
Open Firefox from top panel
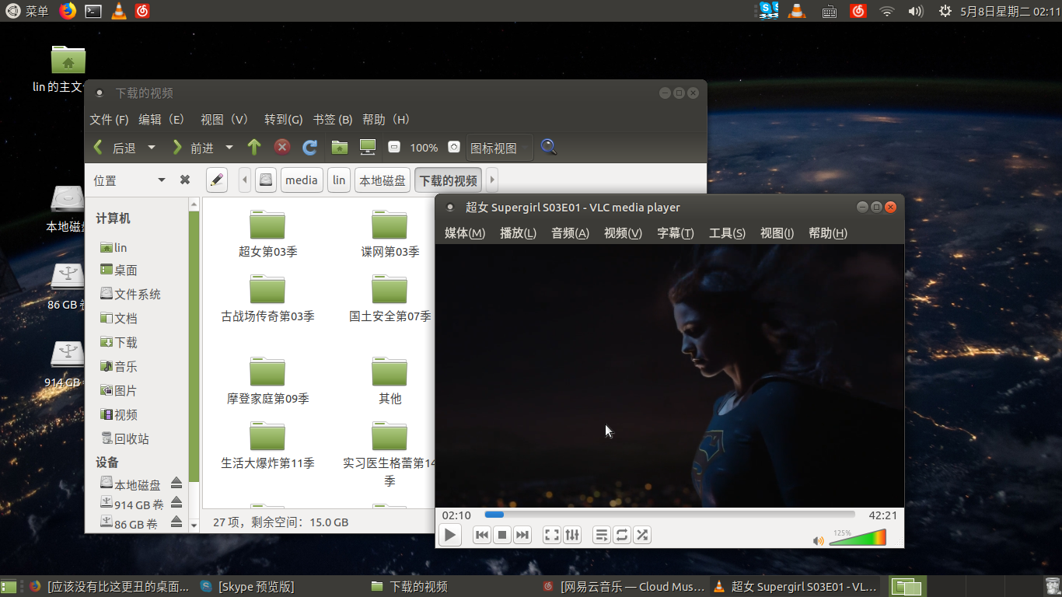[x=68, y=11]
